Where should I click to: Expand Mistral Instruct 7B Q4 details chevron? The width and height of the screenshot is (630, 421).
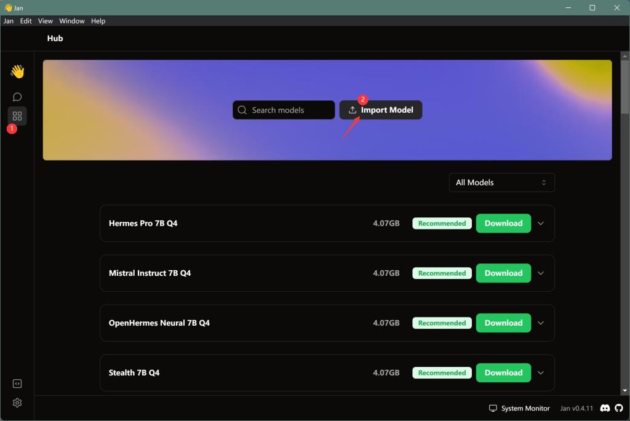541,273
